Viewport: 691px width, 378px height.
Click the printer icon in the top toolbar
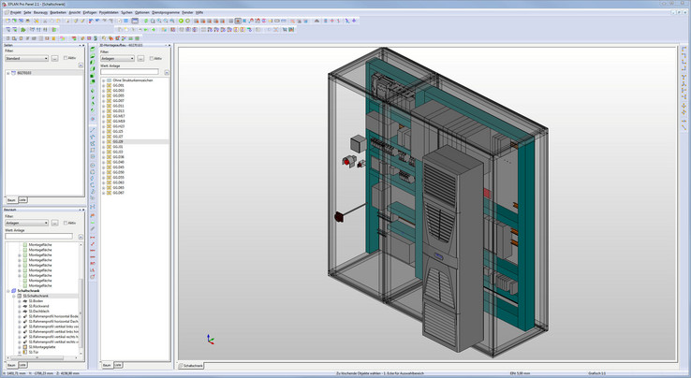pyautogui.click(x=29, y=20)
